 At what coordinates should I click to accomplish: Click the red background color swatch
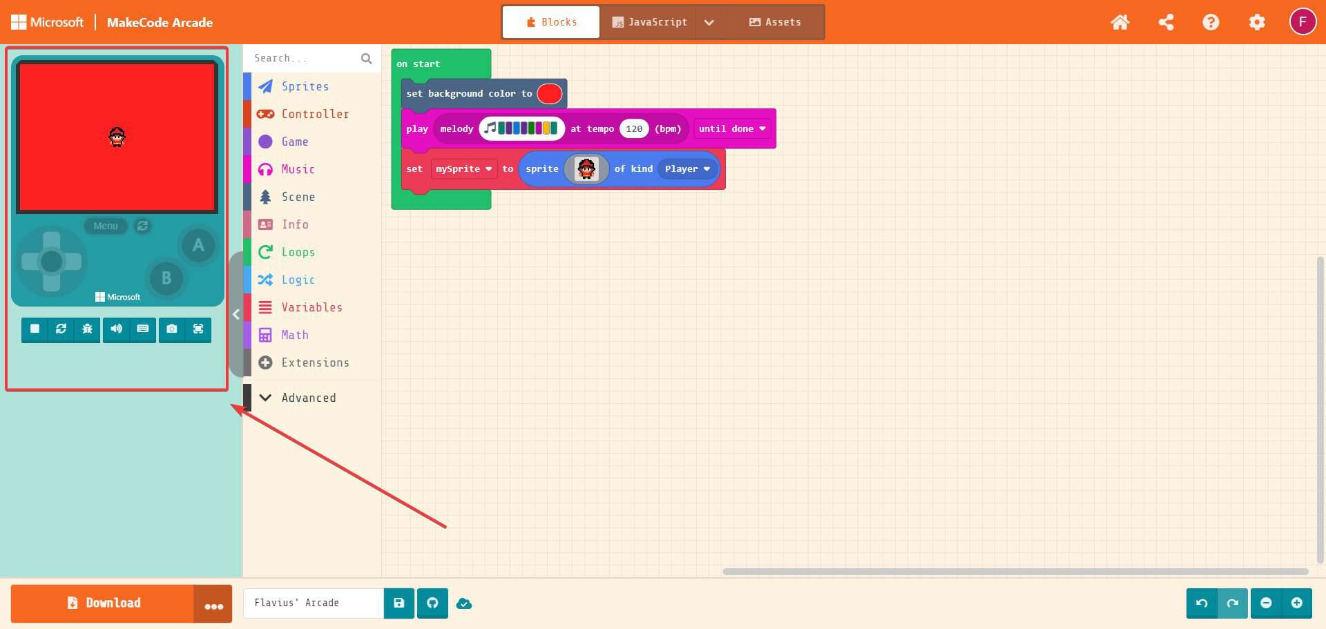point(548,93)
